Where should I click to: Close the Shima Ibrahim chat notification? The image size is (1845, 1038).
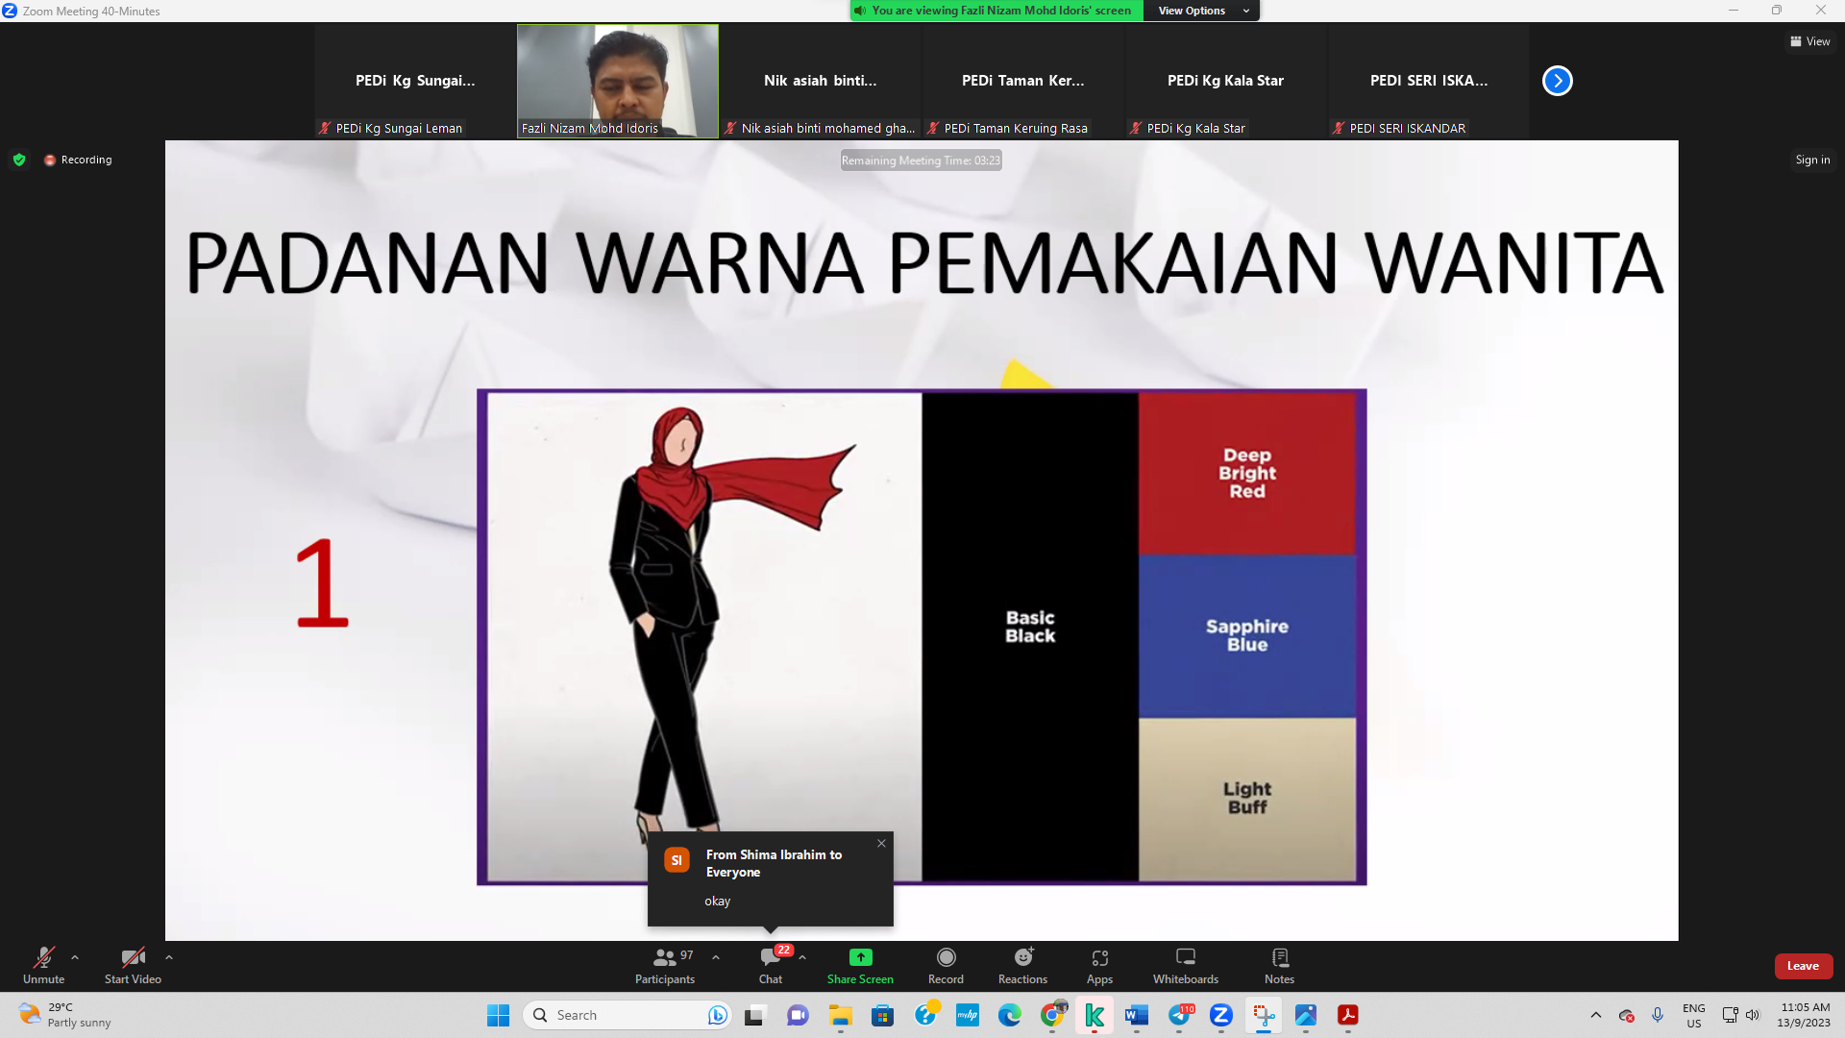pos(881,843)
